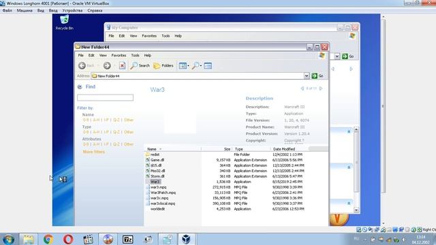Select the war3xlocal.mpq file
436x245 pixels.
pyautogui.click(x=163, y=203)
